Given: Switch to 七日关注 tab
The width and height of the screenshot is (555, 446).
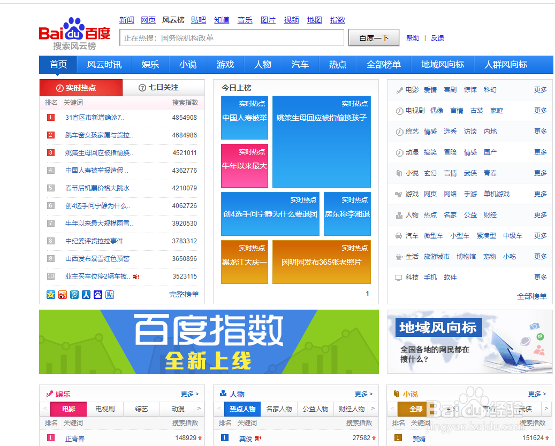Looking at the screenshot, I should coord(164,87).
